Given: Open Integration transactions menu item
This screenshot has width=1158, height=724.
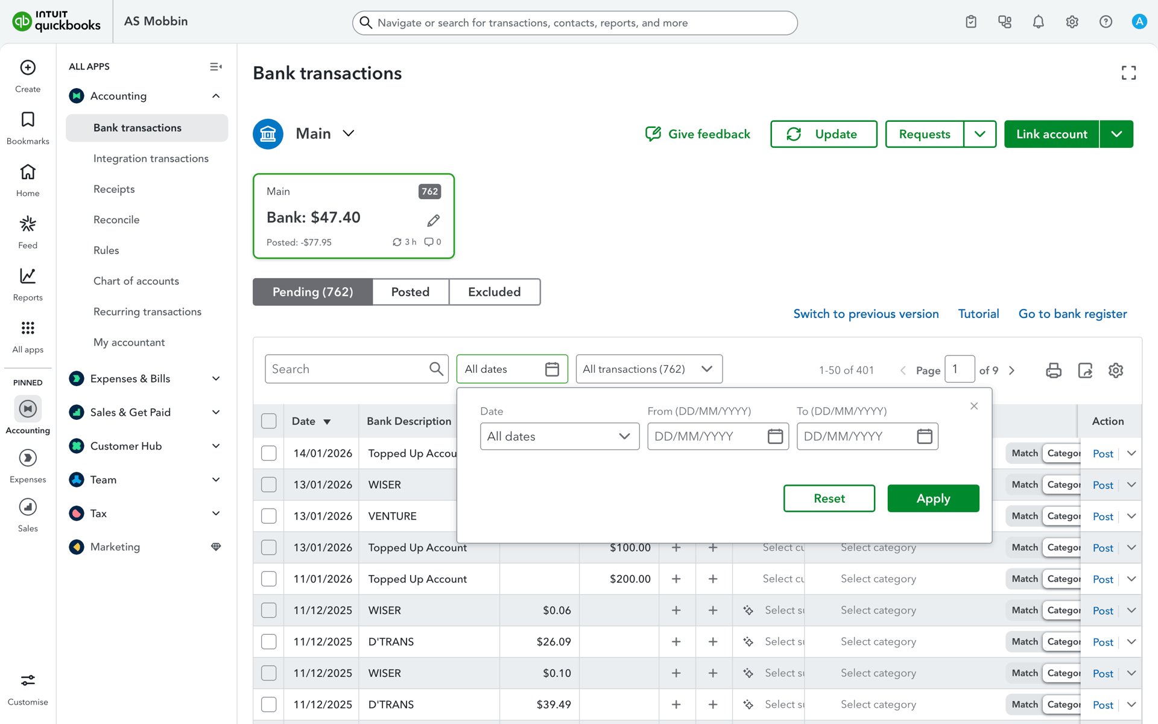Looking at the screenshot, I should pyautogui.click(x=151, y=158).
